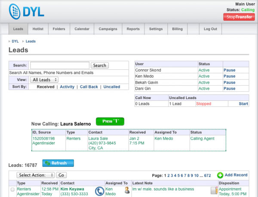This screenshot has height=197, width=258.
Task: Pause user Ken Medo
Action: click(229, 76)
